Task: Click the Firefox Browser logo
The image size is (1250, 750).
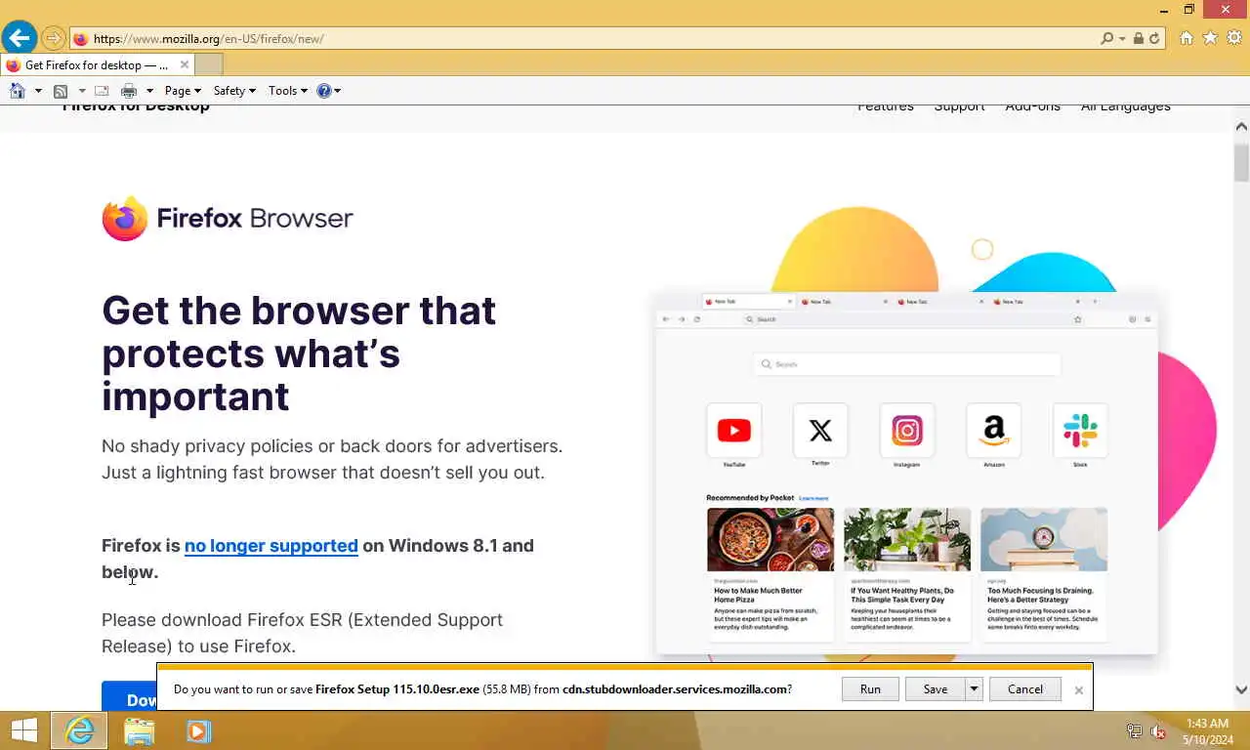Action: pos(228,218)
